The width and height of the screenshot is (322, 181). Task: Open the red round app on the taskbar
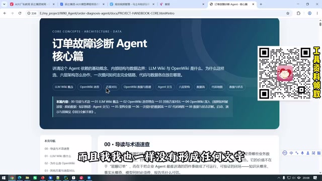tap(43, 177)
